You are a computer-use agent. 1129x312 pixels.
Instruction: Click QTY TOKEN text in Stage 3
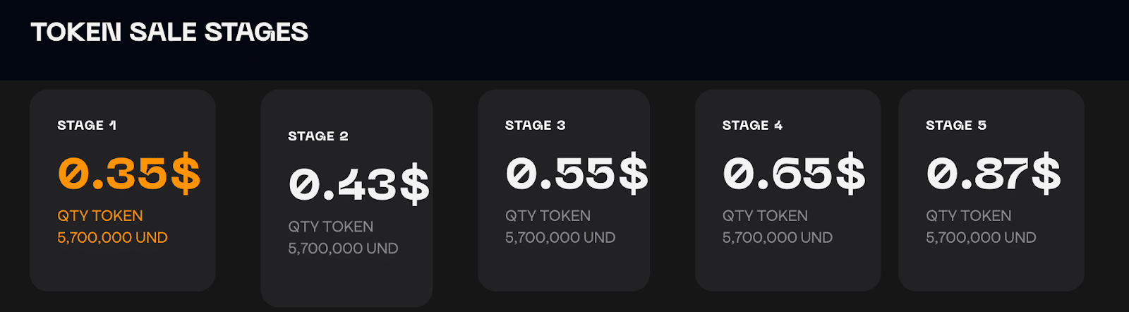(548, 215)
